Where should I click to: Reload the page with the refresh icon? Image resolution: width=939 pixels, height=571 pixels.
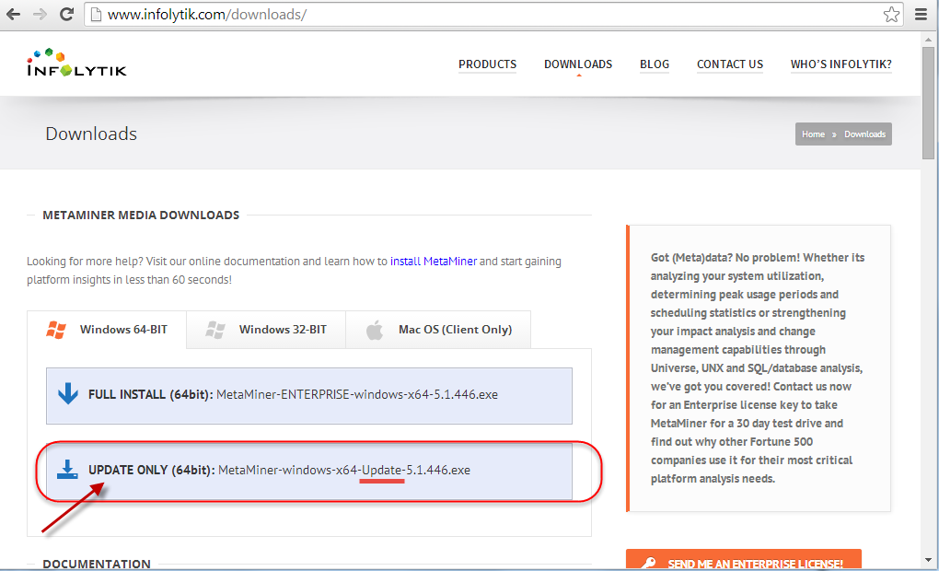pyautogui.click(x=66, y=15)
